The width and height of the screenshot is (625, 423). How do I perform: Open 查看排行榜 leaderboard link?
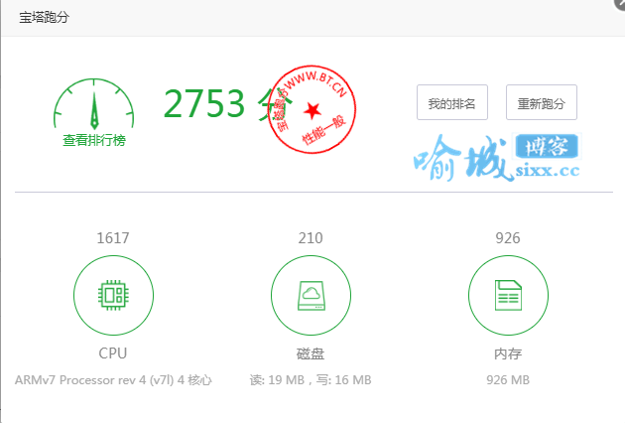point(94,141)
